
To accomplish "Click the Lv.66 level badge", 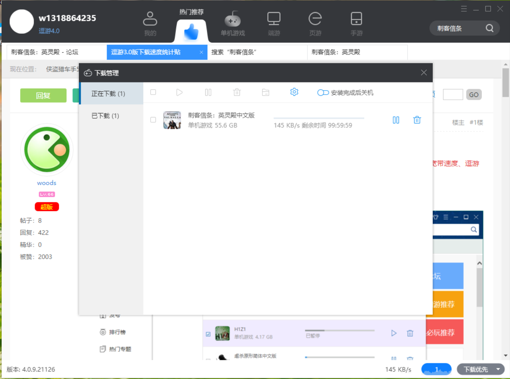I will coord(47,194).
